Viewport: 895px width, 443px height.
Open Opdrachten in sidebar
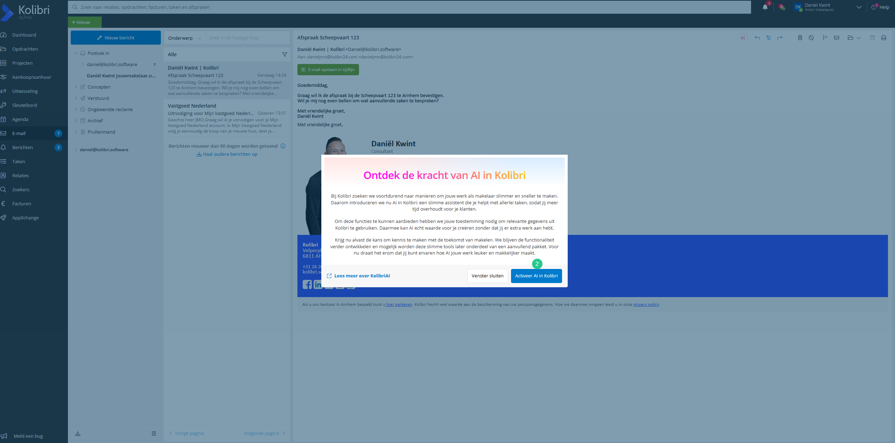tap(25, 49)
